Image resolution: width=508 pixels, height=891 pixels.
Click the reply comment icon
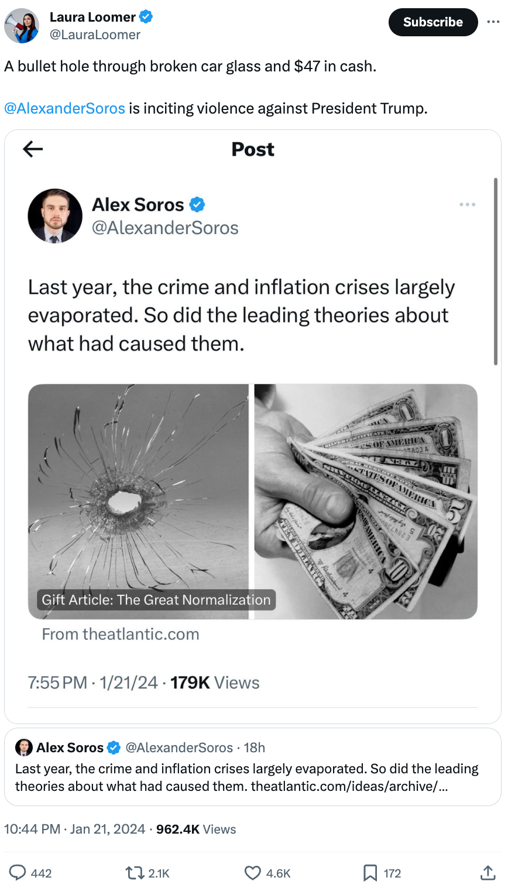pyautogui.click(x=18, y=873)
